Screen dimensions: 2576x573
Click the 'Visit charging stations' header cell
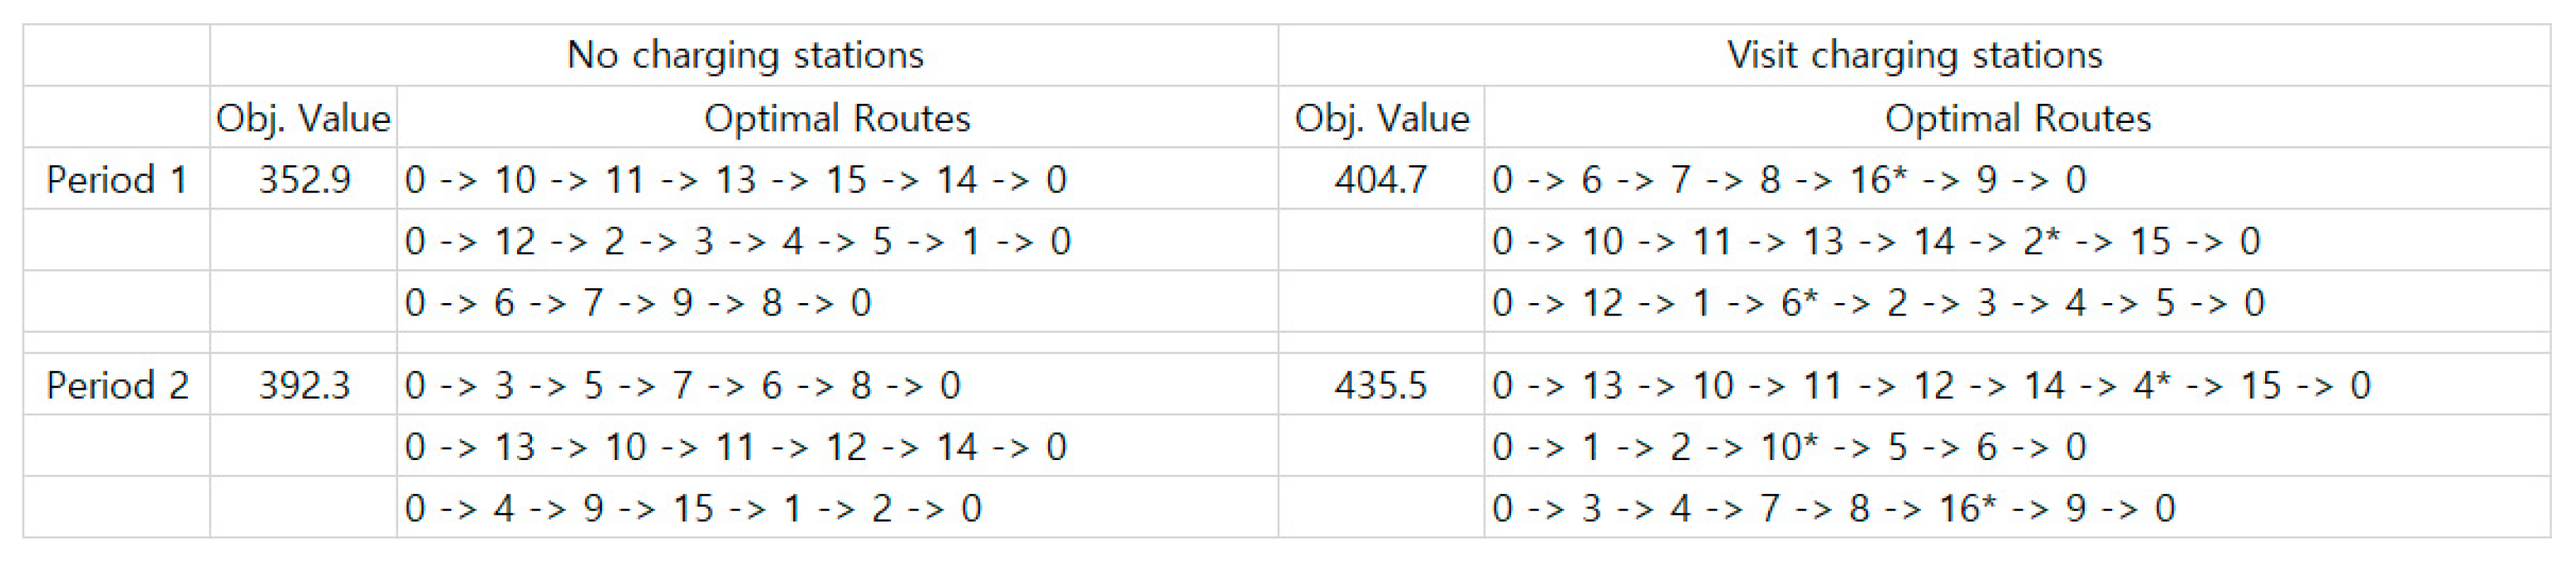coord(1914,55)
